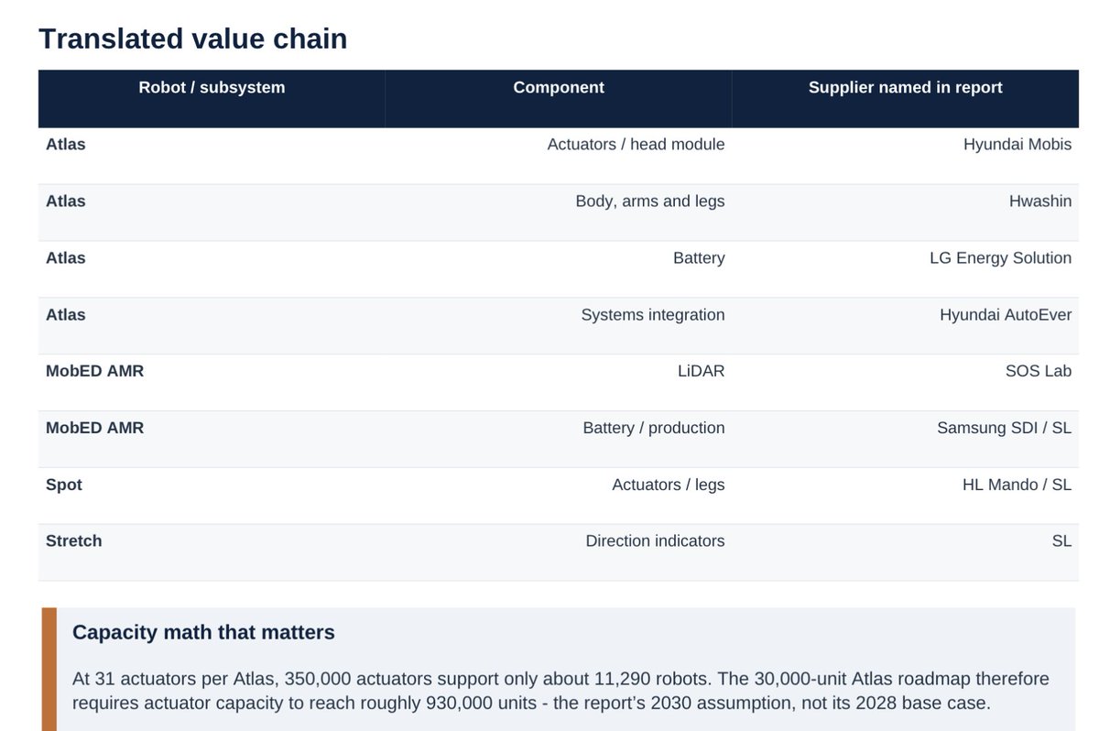
Task: Click the Hyundai Mobis supplier cell
Action: point(1017,145)
